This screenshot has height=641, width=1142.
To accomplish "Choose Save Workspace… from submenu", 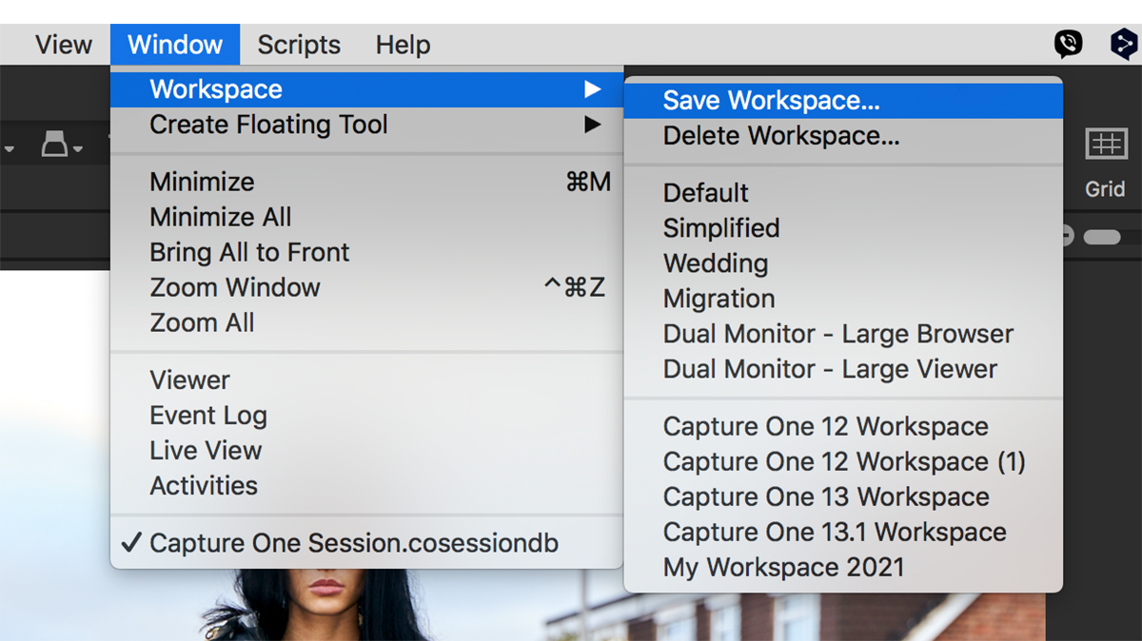I will 771,100.
